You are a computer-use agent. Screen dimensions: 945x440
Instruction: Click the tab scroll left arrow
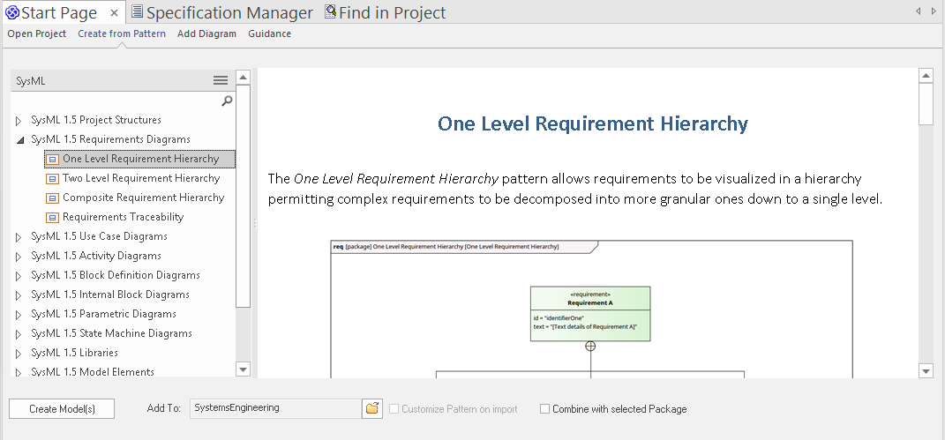tap(919, 11)
